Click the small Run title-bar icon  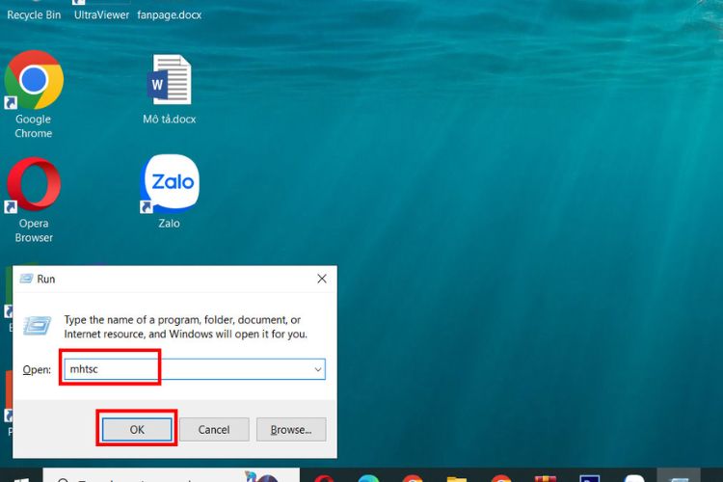point(26,279)
